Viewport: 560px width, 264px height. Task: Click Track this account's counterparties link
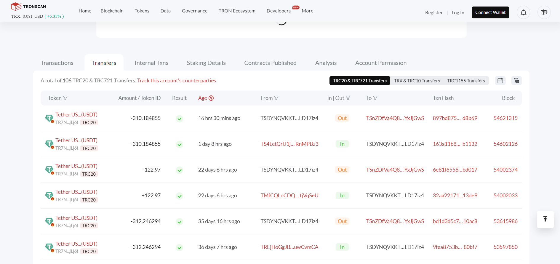pos(177,81)
